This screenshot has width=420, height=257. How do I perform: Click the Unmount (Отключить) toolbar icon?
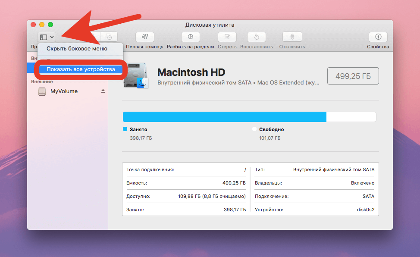pyautogui.click(x=292, y=37)
